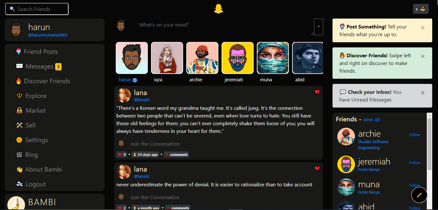Image resolution: width=438 pixels, height=210 pixels.
Task: Click the Search Friends input field
Action: 37,9
